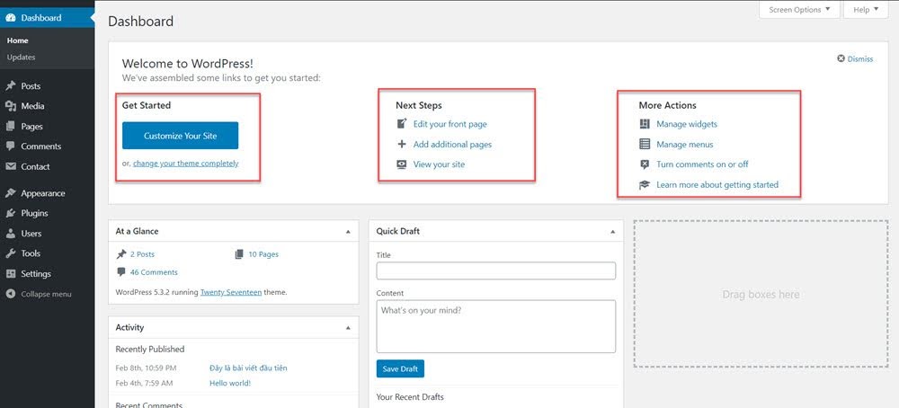Follow the change your theme completely link

[x=186, y=164]
